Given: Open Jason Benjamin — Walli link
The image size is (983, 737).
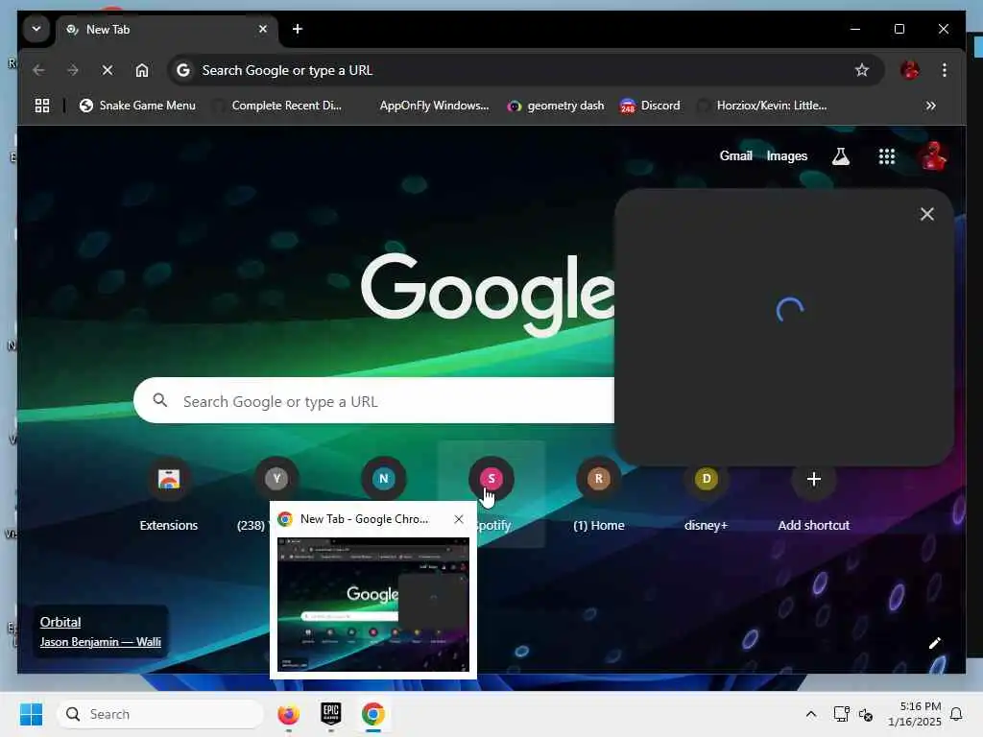Looking at the screenshot, I should 100,642.
